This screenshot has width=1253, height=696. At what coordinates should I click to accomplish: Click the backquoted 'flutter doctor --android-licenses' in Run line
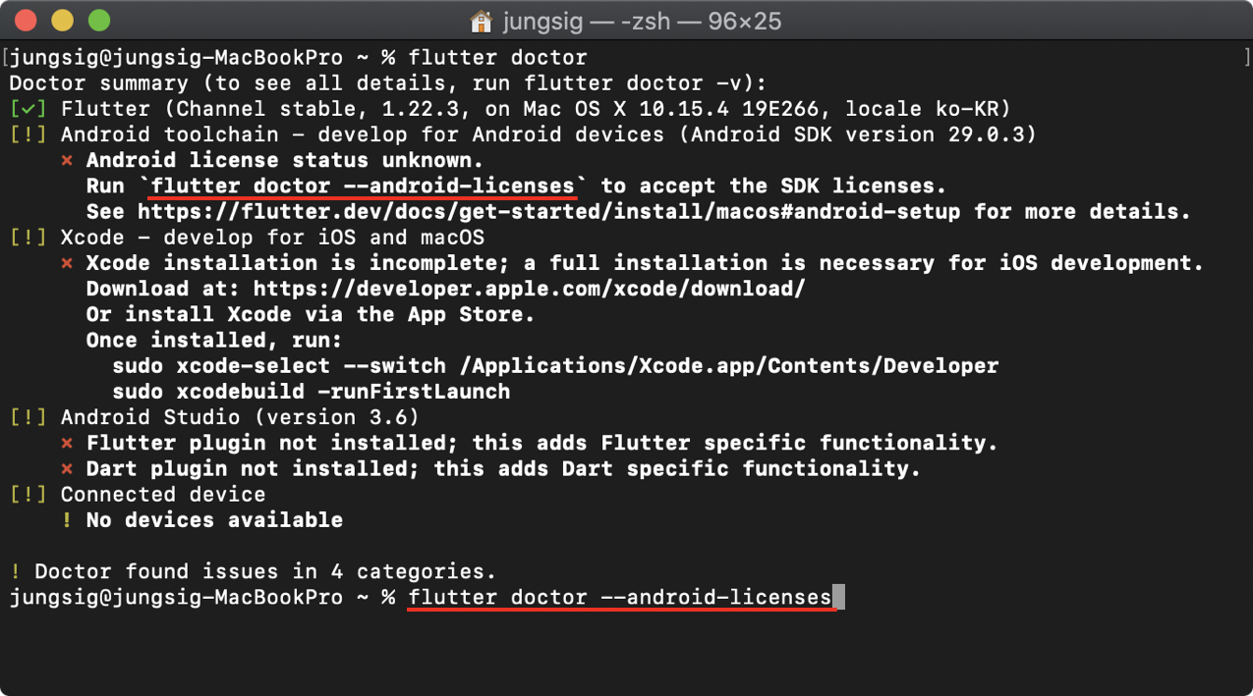coord(363,187)
